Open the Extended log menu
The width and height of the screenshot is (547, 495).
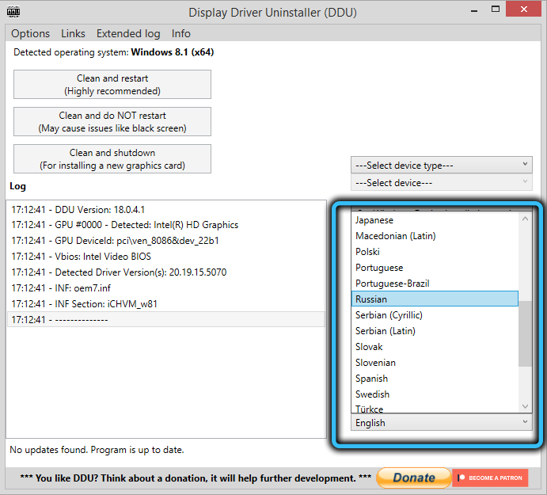pos(127,33)
